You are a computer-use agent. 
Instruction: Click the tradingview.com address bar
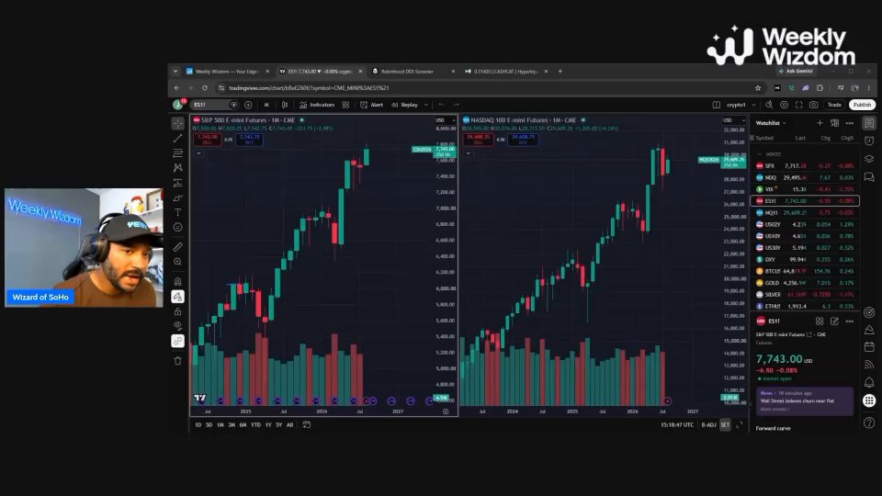484,88
